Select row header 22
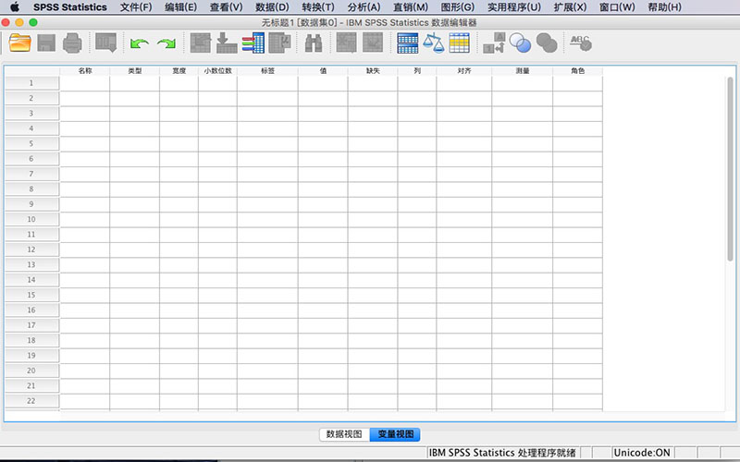Screen dimensions: 740x462 (x=31, y=401)
